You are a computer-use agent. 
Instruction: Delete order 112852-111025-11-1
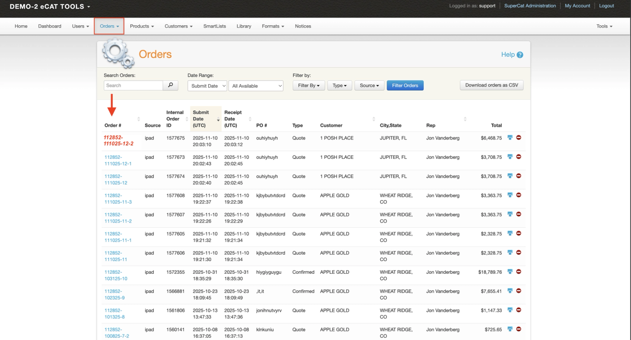coord(519,233)
